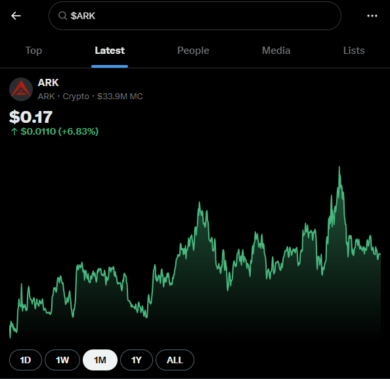Select the 1D chart range
Viewport: 390px width, 379px height.
pos(26,360)
